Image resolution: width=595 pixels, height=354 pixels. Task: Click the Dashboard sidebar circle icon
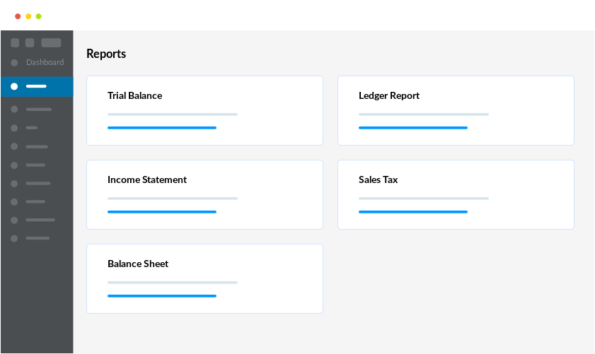(x=14, y=63)
